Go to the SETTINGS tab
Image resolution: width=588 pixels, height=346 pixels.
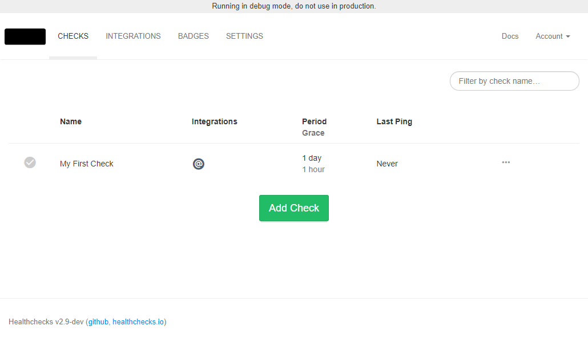(x=244, y=36)
